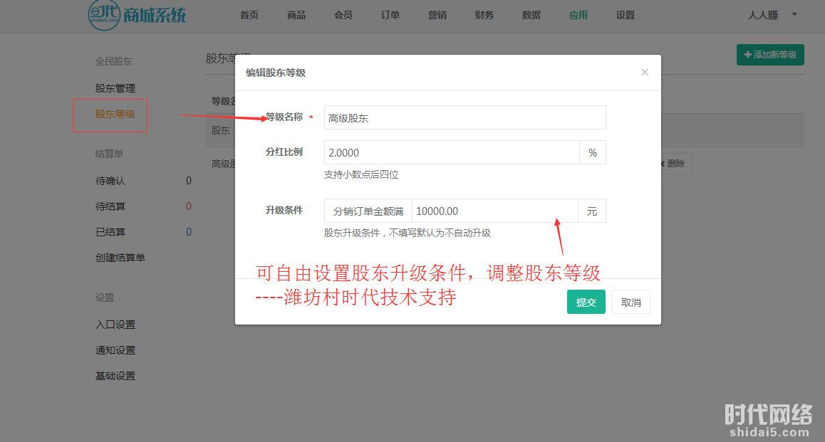Open the 应用 menu item
Viewport: 825px width, 442px height.
tap(578, 15)
